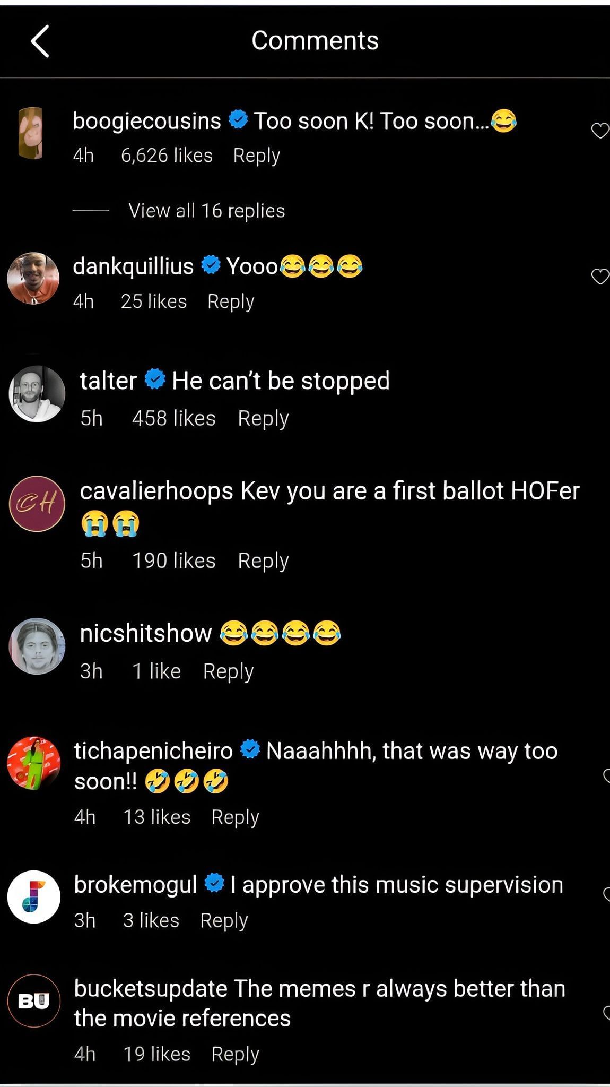The width and height of the screenshot is (610, 1087).
Task: Reply to bucketsupdate's memes comment
Action: tap(235, 1054)
